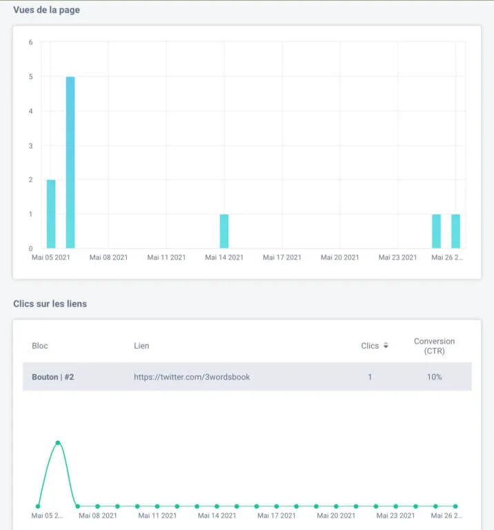Click the Clics sur les liens heading

(x=50, y=304)
